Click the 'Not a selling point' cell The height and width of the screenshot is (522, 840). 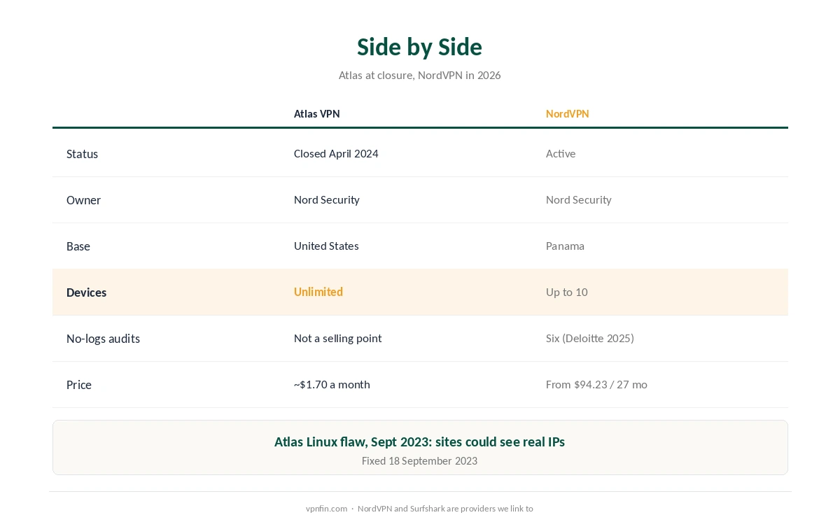[x=337, y=339]
